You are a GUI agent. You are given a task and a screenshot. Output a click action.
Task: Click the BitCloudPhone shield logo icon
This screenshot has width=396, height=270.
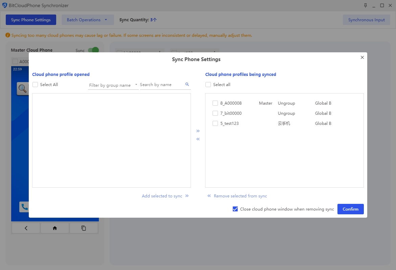tap(5, 5)
